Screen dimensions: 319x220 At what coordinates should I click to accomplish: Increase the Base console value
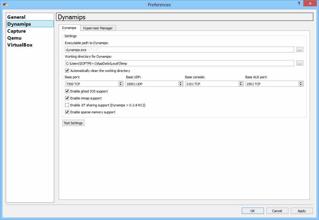coord(241,82)
